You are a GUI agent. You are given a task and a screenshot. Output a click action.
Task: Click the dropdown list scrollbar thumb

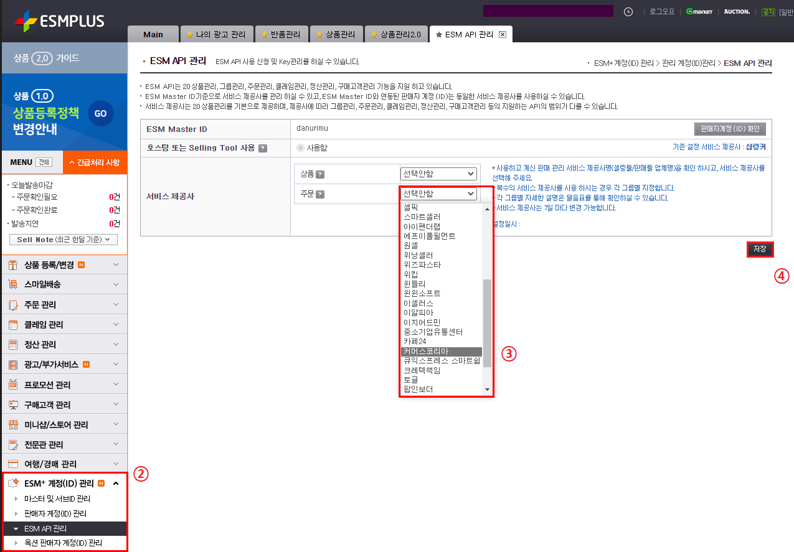click(487, 322)
